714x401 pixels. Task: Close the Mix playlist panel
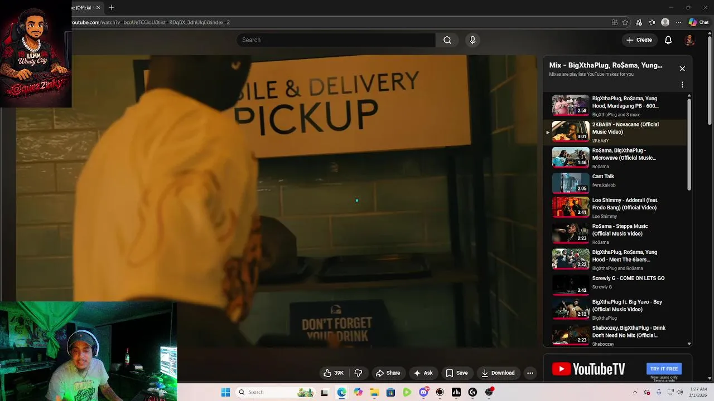682,69
